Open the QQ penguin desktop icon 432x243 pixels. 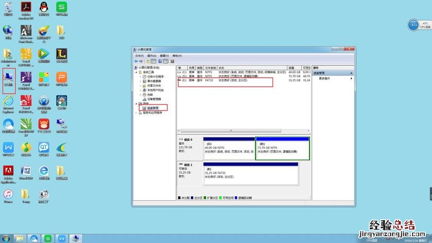[x=43, y=7]
